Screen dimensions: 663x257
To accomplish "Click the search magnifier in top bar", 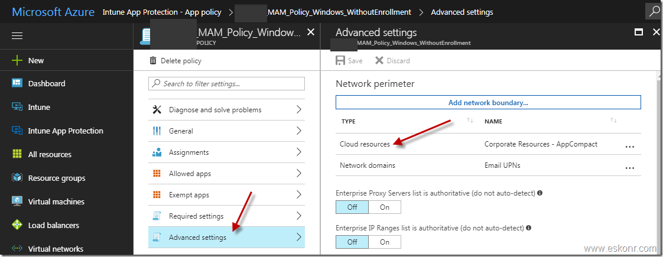I will point(654,11).
